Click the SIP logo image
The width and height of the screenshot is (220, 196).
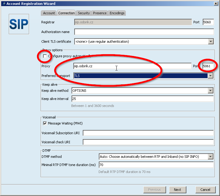(x=19, y=23)
